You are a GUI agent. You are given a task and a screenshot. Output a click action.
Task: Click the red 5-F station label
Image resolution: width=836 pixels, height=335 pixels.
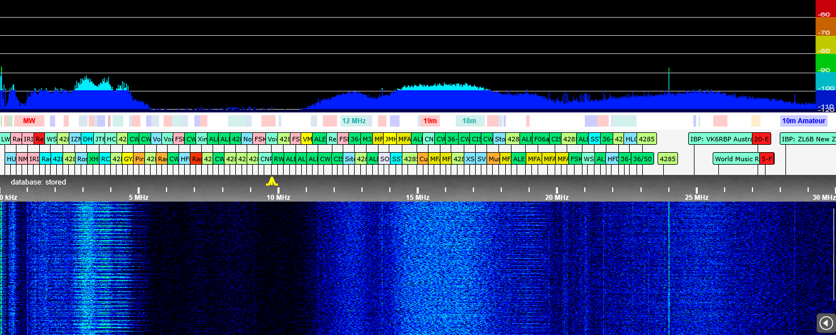767,159
